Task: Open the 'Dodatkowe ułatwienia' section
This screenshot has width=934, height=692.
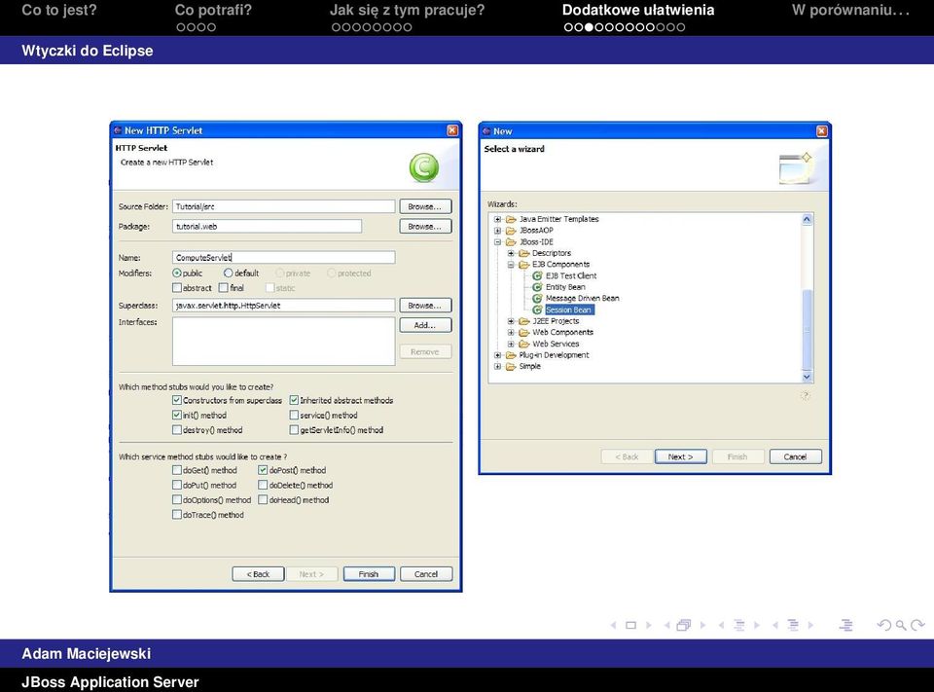Action: click(x=638, y=10)
